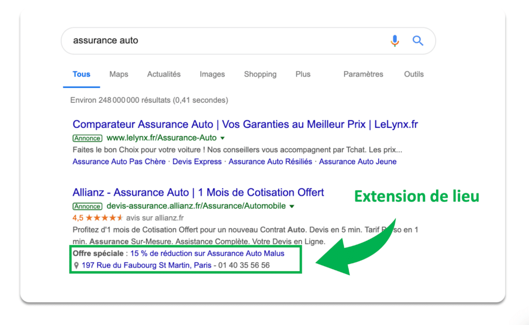Open the Allianz - Assurance Auto ad title
529x325 pixels.
(x=198, y=192)
